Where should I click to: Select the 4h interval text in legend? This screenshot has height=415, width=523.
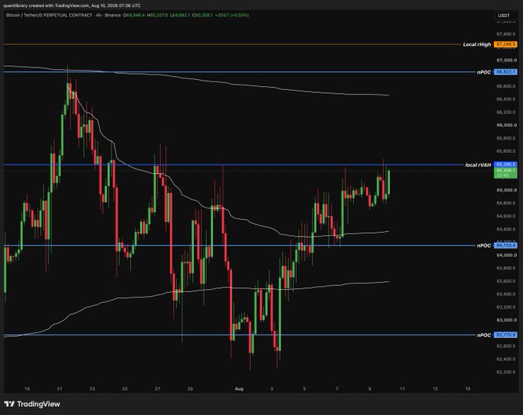98,15
